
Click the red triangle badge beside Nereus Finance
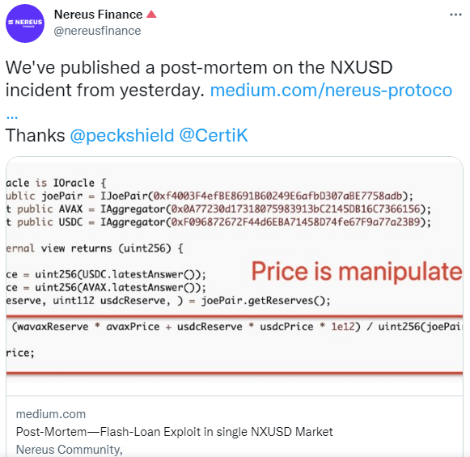tap(151, 14)
